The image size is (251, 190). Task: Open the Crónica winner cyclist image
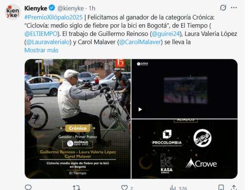pyautogui.click(x=78, y=119)
